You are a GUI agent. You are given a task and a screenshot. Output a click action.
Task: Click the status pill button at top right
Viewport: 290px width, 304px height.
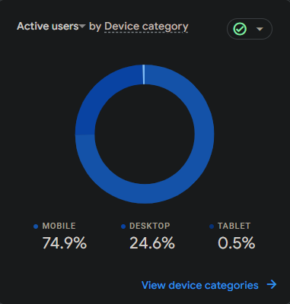pos(250,29)
